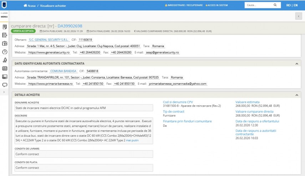Screen dimensions: 305x176
Task: Click the list-with-arrow sidebar icon
Action: coord(5,35)
